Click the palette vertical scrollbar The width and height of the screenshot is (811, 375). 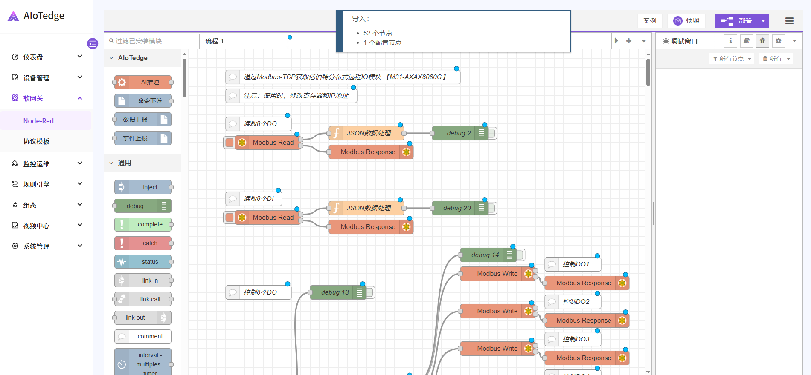coord(184,77)
